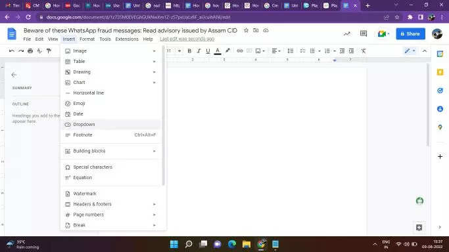Select Date in the Insert menu
This screenshot has height=252, width=449.
tap(111, 114)
